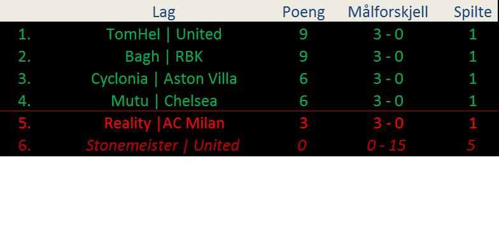Click Bagh's goal difference 3 - 0

pyautogui.click(x=388, y=56)
